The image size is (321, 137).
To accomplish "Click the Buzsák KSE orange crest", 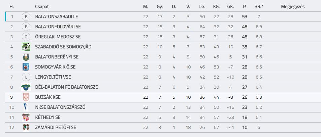I will pyautogui.click(x=26, y=97).
